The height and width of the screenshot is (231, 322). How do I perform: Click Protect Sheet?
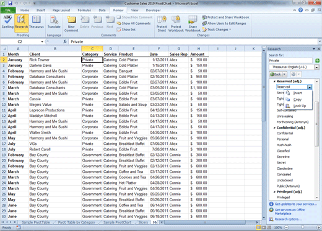[162, 24]
